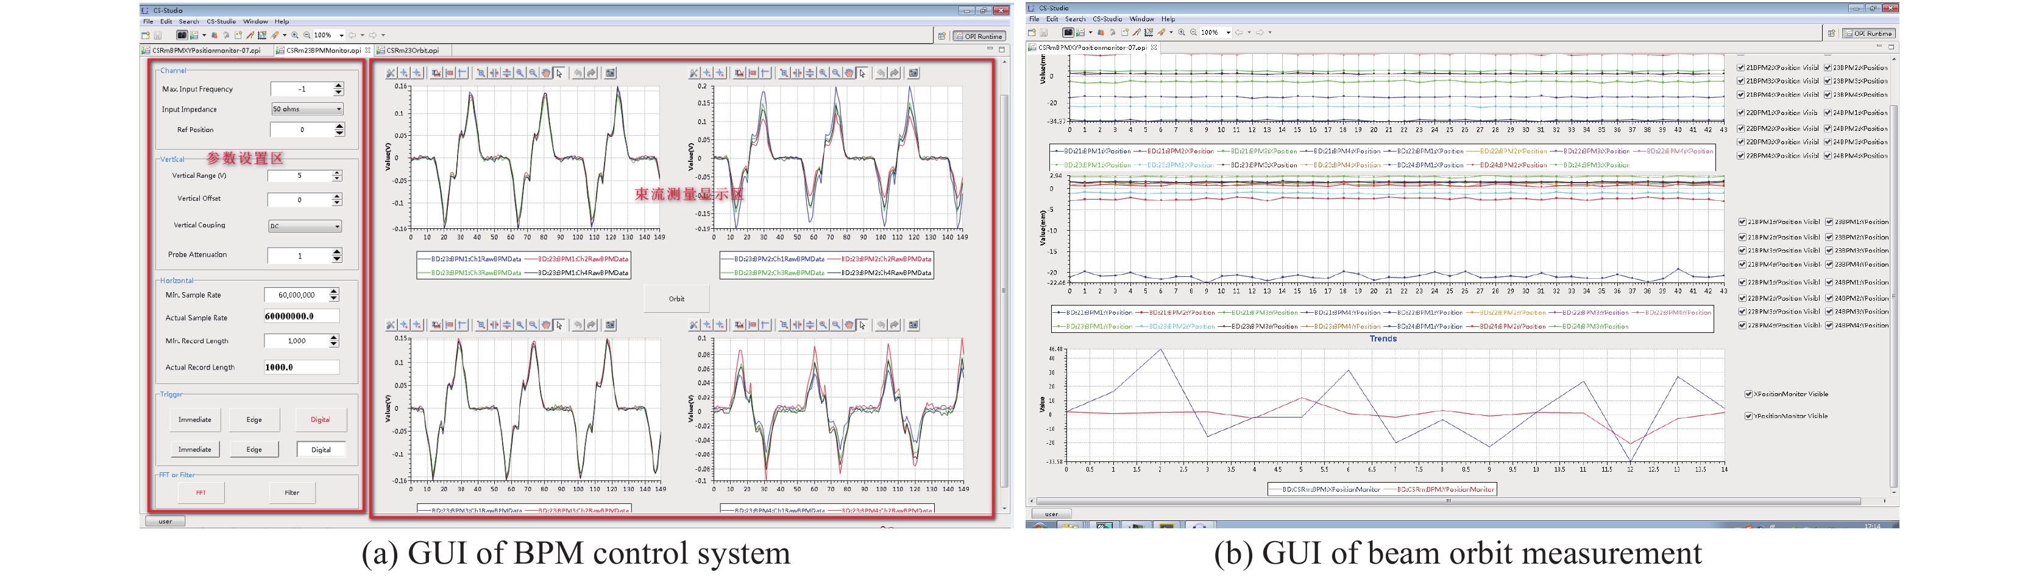Select the pointer cursor tool on the top-right BPM2 plot toolbar

point(862,74)
